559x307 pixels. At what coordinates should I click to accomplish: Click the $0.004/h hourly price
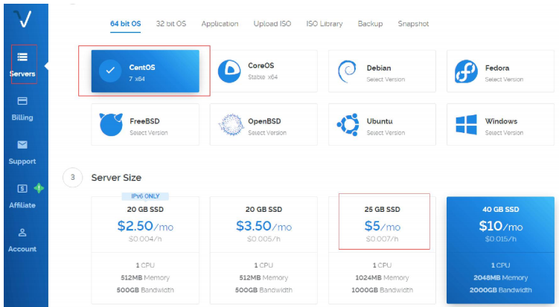click(x=145, y=239)
